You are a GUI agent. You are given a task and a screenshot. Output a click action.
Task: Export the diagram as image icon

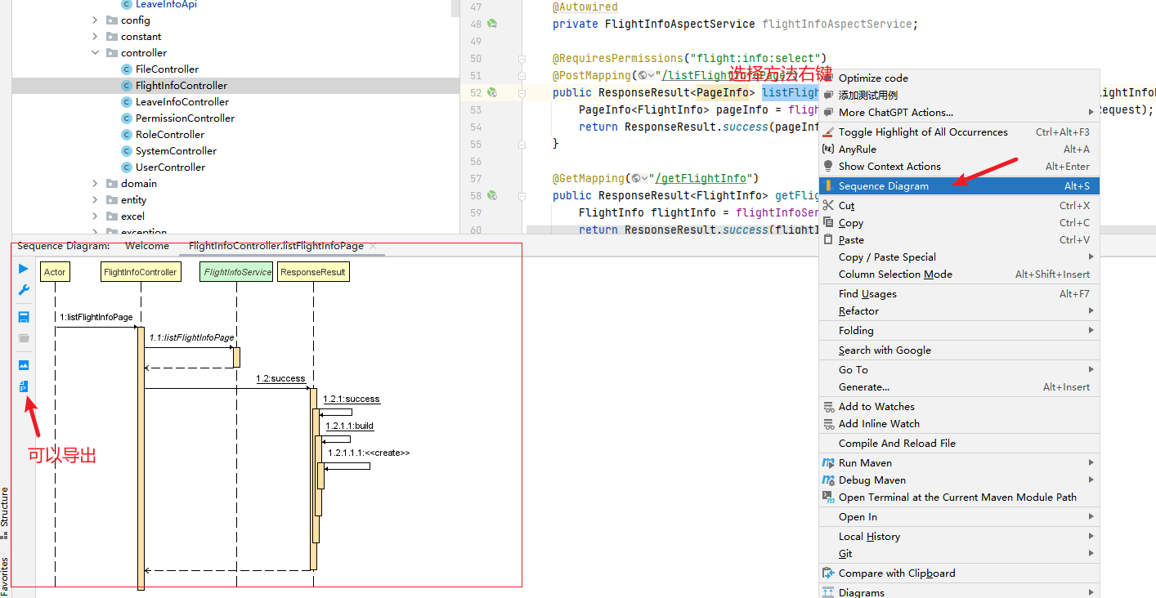pyautogui.click(x=24, y=365)
